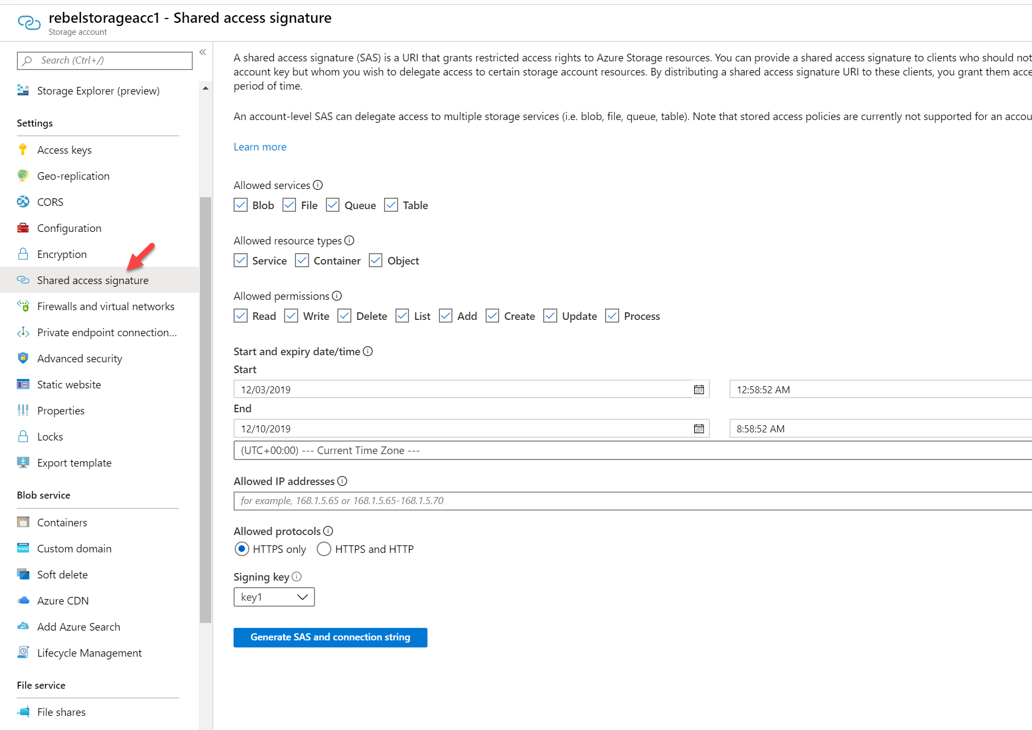Uncheck the Blob service checkbox
This screenshot has height=730, width=1032.
coord(241,205)
